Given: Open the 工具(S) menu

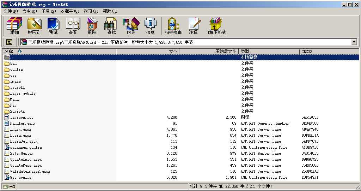Looking at the screenshot, I should [x=49, y=11].
